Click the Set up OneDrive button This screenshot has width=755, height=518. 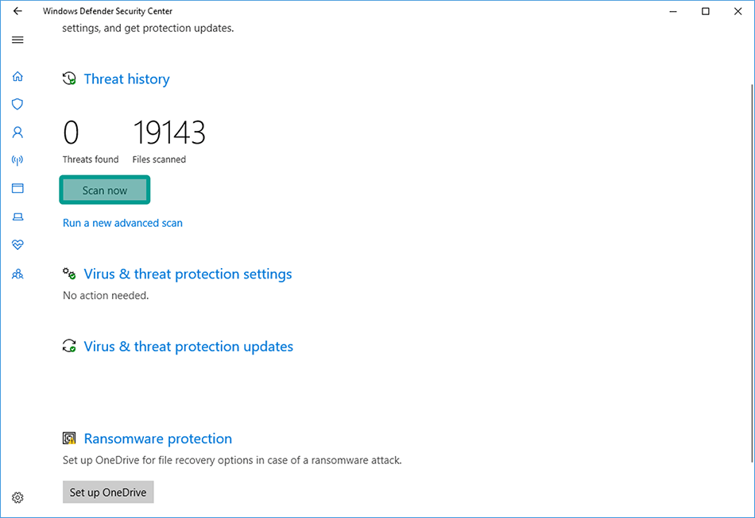coord(108,492)
